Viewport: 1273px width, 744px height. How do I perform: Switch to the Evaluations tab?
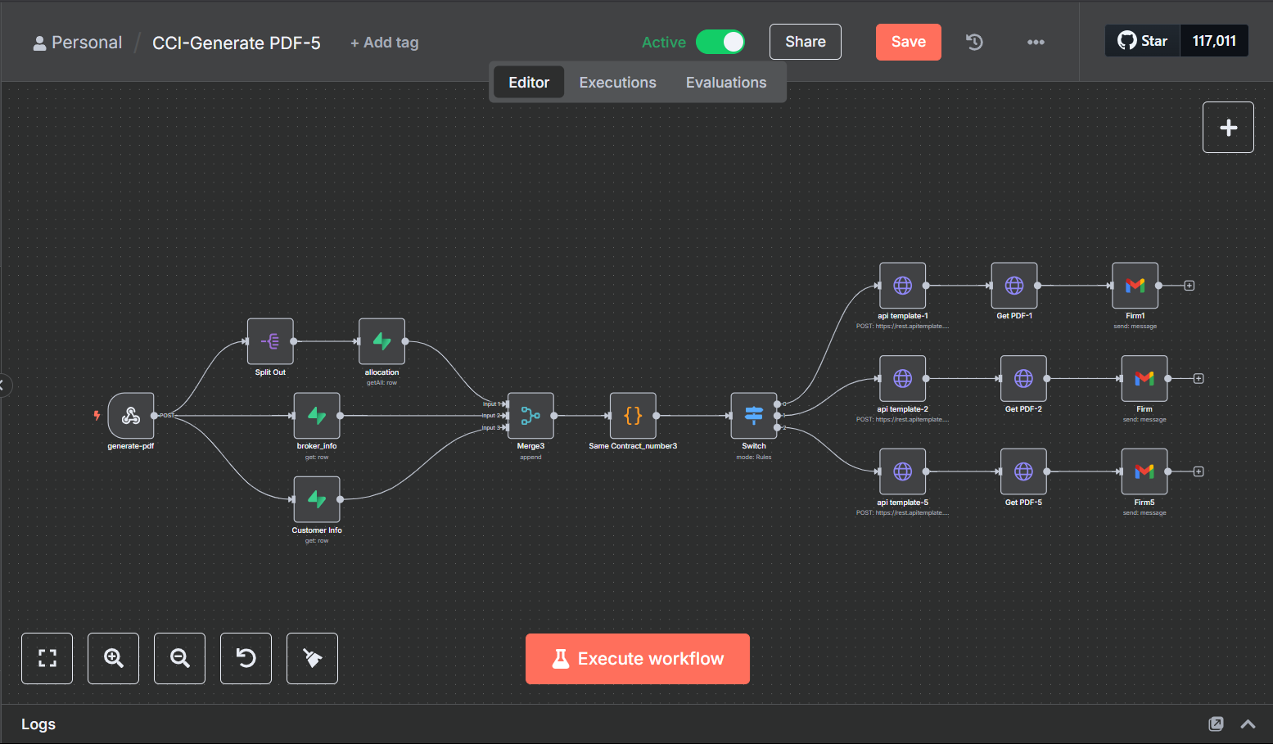coord(726,83)
